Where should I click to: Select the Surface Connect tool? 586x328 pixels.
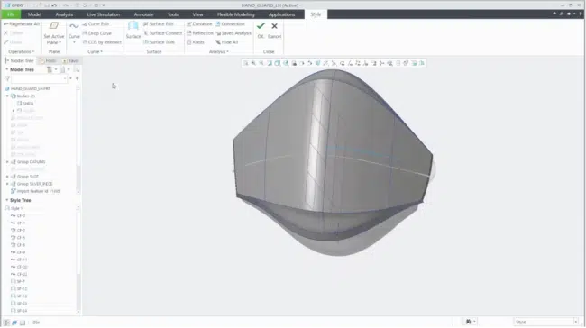tap(162, 33)
